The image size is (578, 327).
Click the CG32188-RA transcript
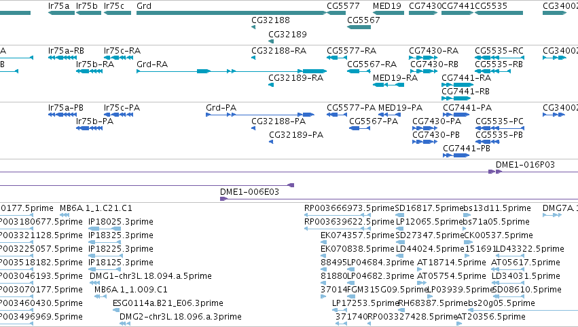tap(253, 58)
